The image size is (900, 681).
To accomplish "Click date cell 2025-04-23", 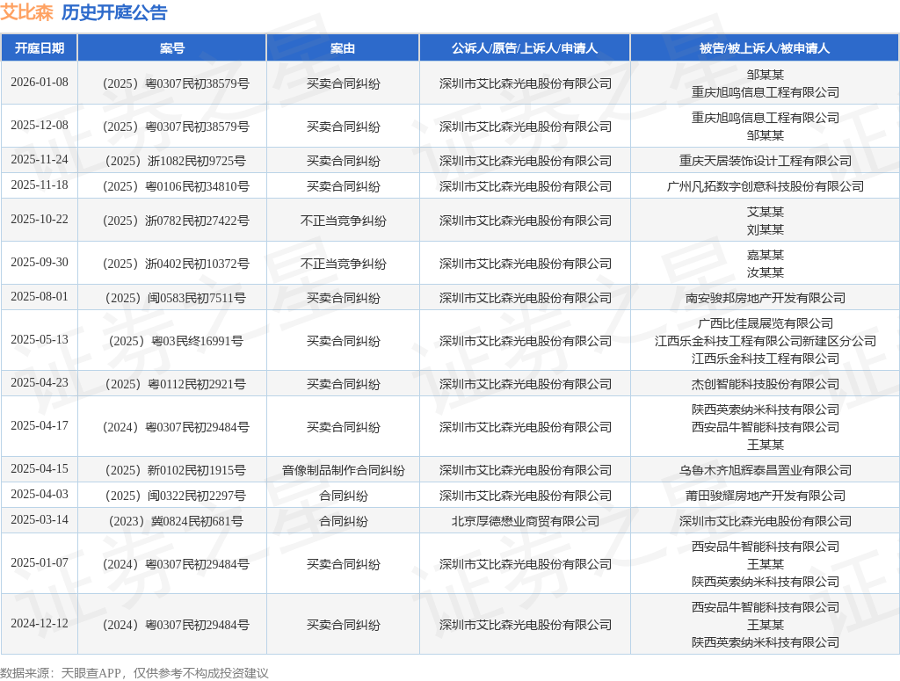I will (x=40, y=382).
